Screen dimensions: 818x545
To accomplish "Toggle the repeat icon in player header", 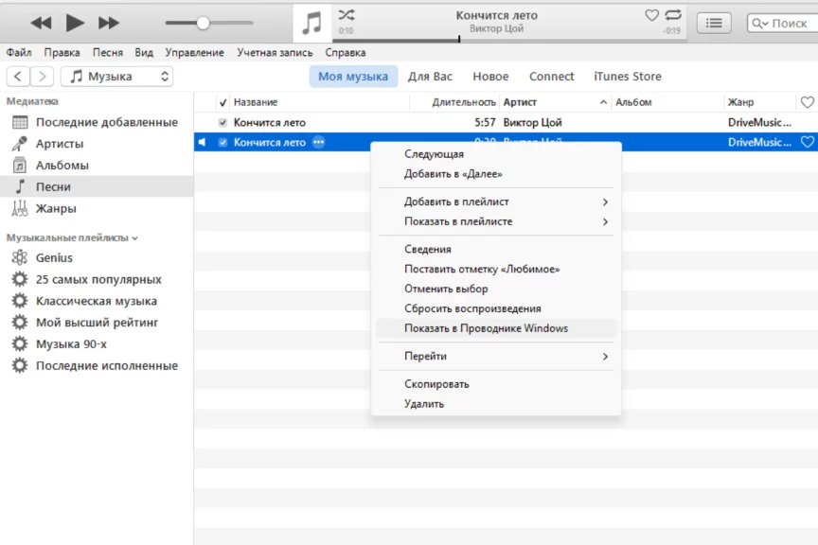I will 673,15.
